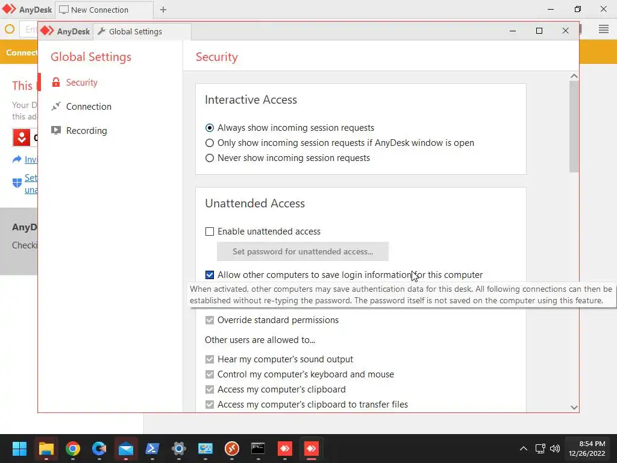Switch to the New Connection tab
This screenshot has height=463, width=617.
pos(104,10)
